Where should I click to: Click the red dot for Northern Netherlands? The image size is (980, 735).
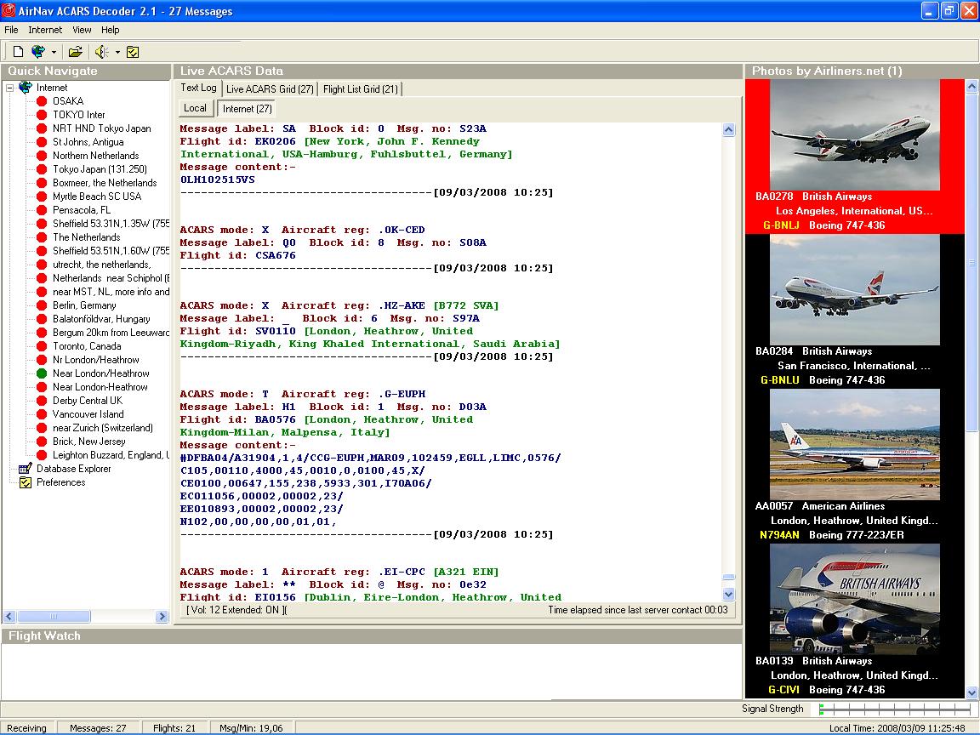click(x=42, y=156)
